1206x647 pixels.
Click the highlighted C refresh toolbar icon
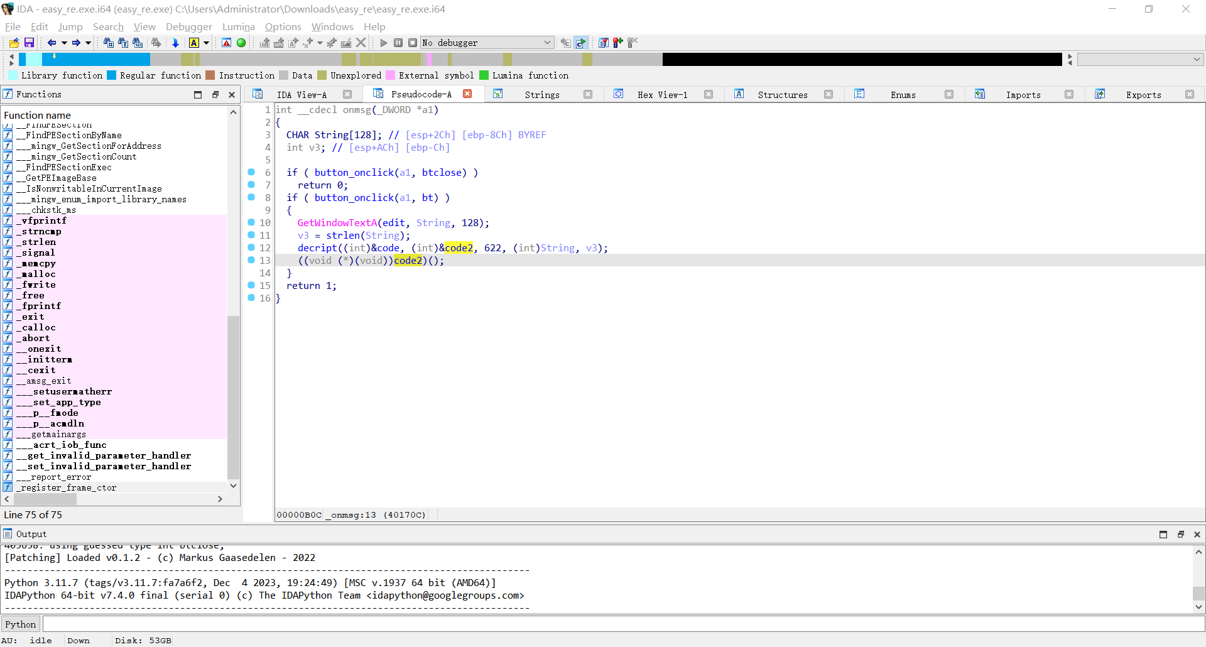pyautogui.click(x=581, y=43)
